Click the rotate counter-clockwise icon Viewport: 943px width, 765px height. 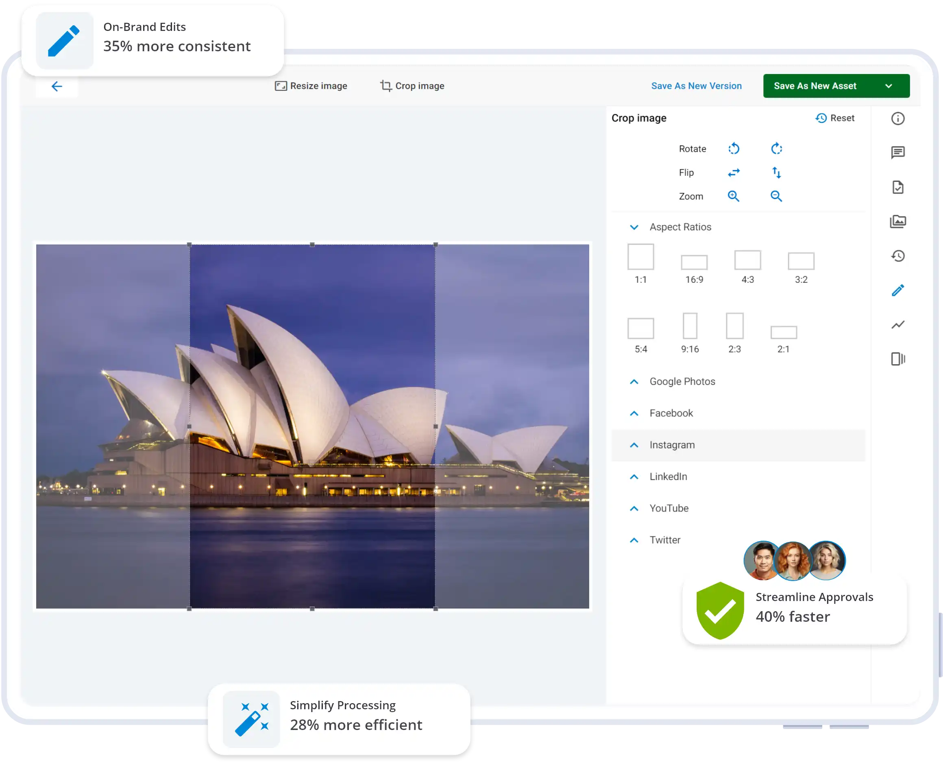coord(733,148)
